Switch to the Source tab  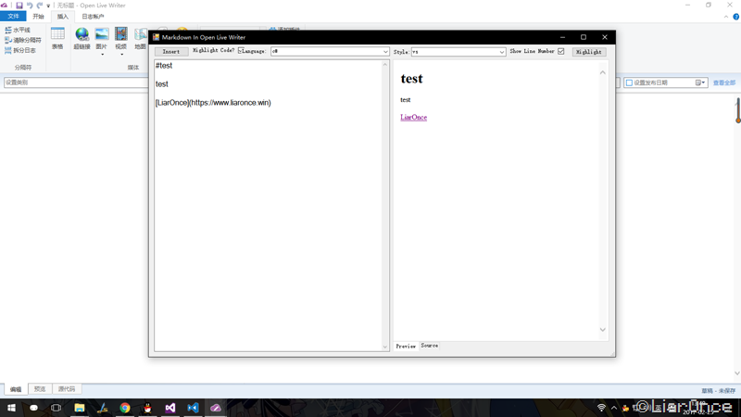click(430, 346)
